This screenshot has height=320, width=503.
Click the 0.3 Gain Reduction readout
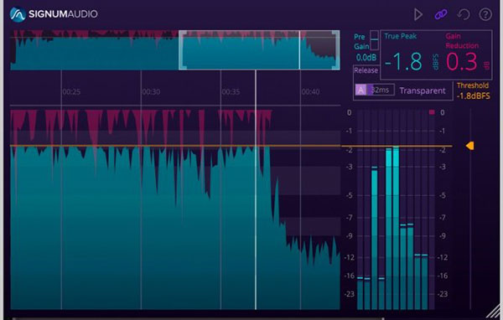pos(462,62)
